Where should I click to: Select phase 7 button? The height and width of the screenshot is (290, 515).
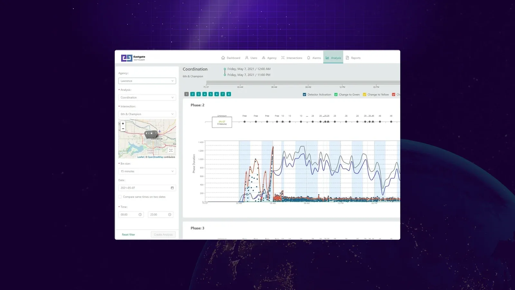[x=223, y=94]
